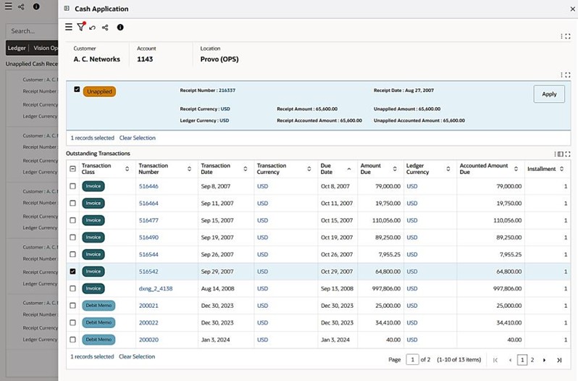Maximize the Outstanding Transactions table
This screenshot has height=381, width=578.
point(568,154)
